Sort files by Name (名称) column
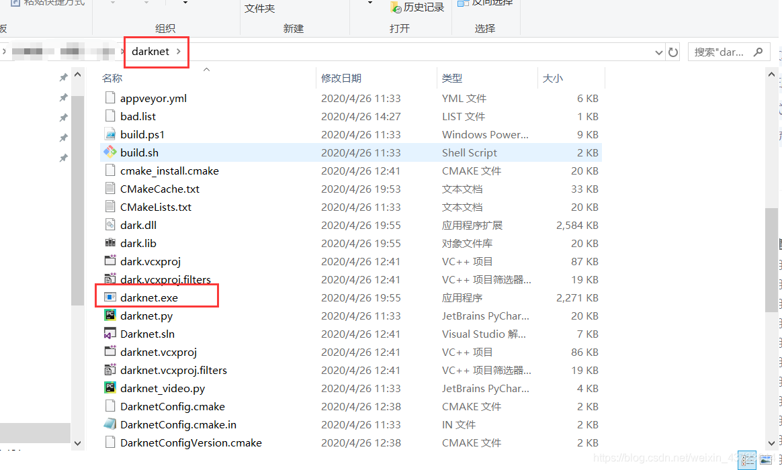 112,79
